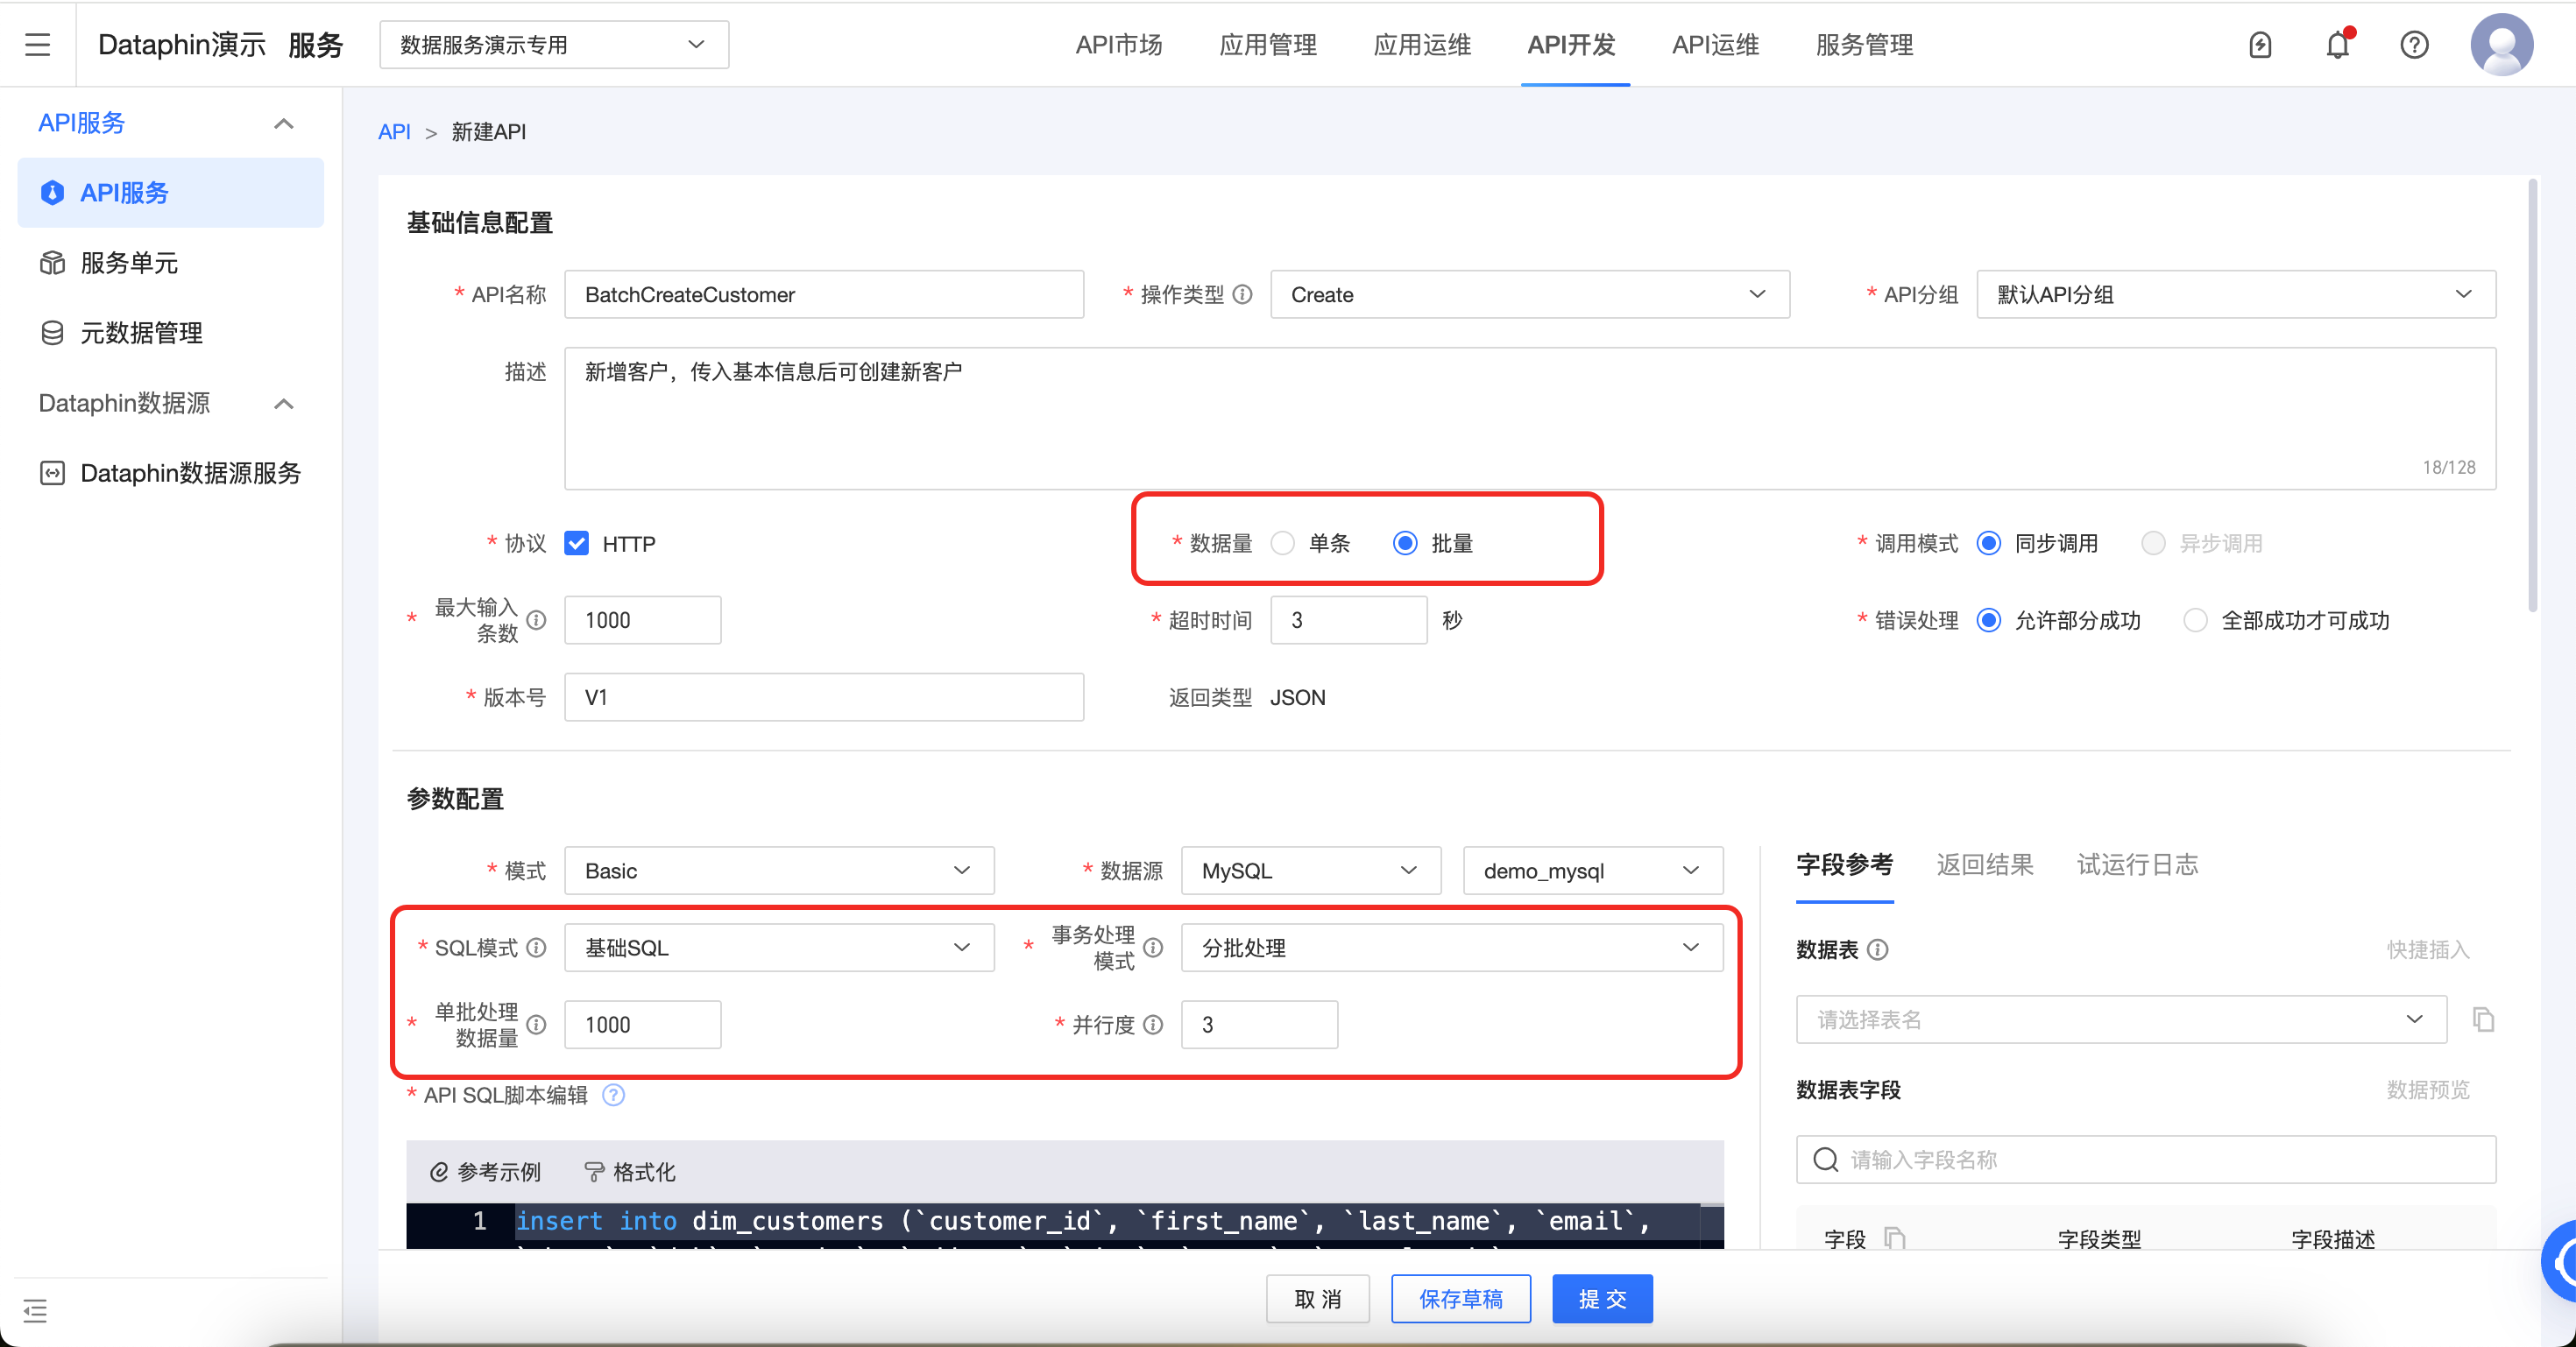Open notifications via the bell icon
The width and height of the screenshot is (2576, 1347).
click(2338, 44)
